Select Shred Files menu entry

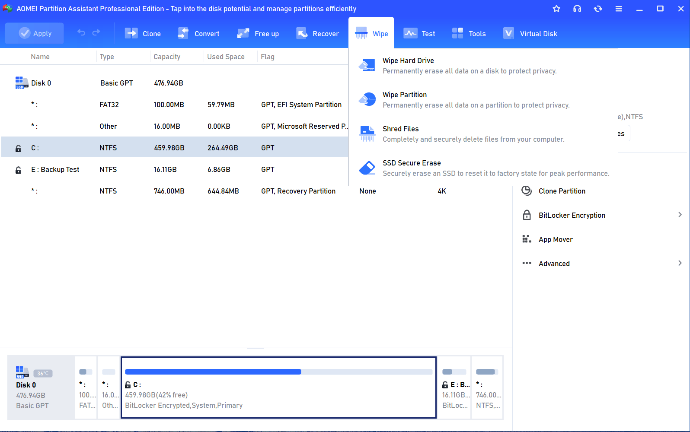pos(400,129)
